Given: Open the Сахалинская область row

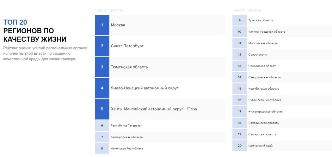Looking at the screenshot, I should [x=282, y=123].
